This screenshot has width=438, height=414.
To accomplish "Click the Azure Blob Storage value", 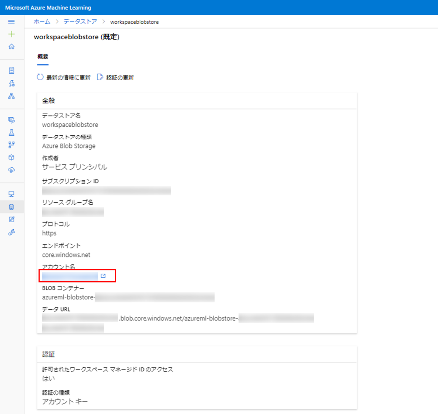I will [x=69, y=146].
